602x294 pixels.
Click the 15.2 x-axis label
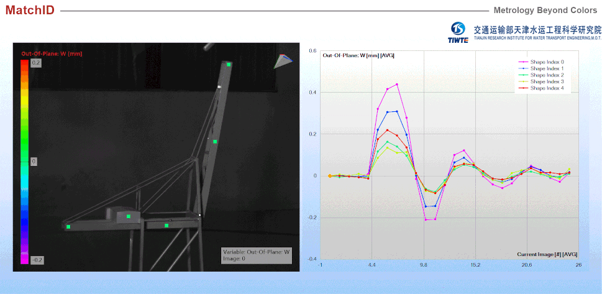475,265
